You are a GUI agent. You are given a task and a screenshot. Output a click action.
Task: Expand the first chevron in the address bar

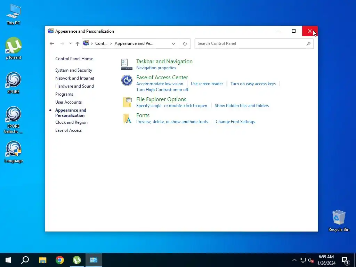tap(92, 43)
